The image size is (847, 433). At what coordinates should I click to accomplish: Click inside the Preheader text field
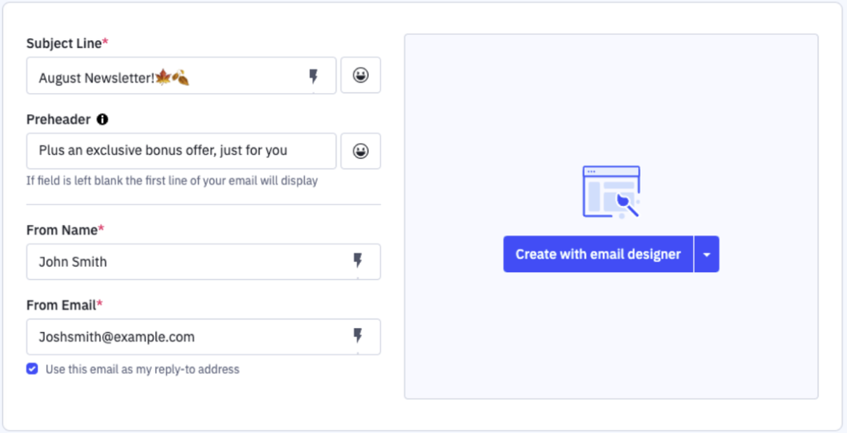click(176, 151)
